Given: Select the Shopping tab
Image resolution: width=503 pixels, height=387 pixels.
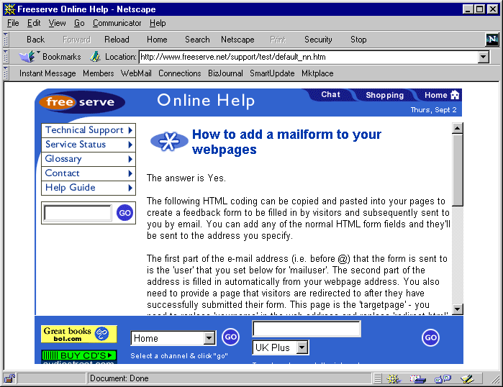Looking at the screenshot, I should (384, 95).
